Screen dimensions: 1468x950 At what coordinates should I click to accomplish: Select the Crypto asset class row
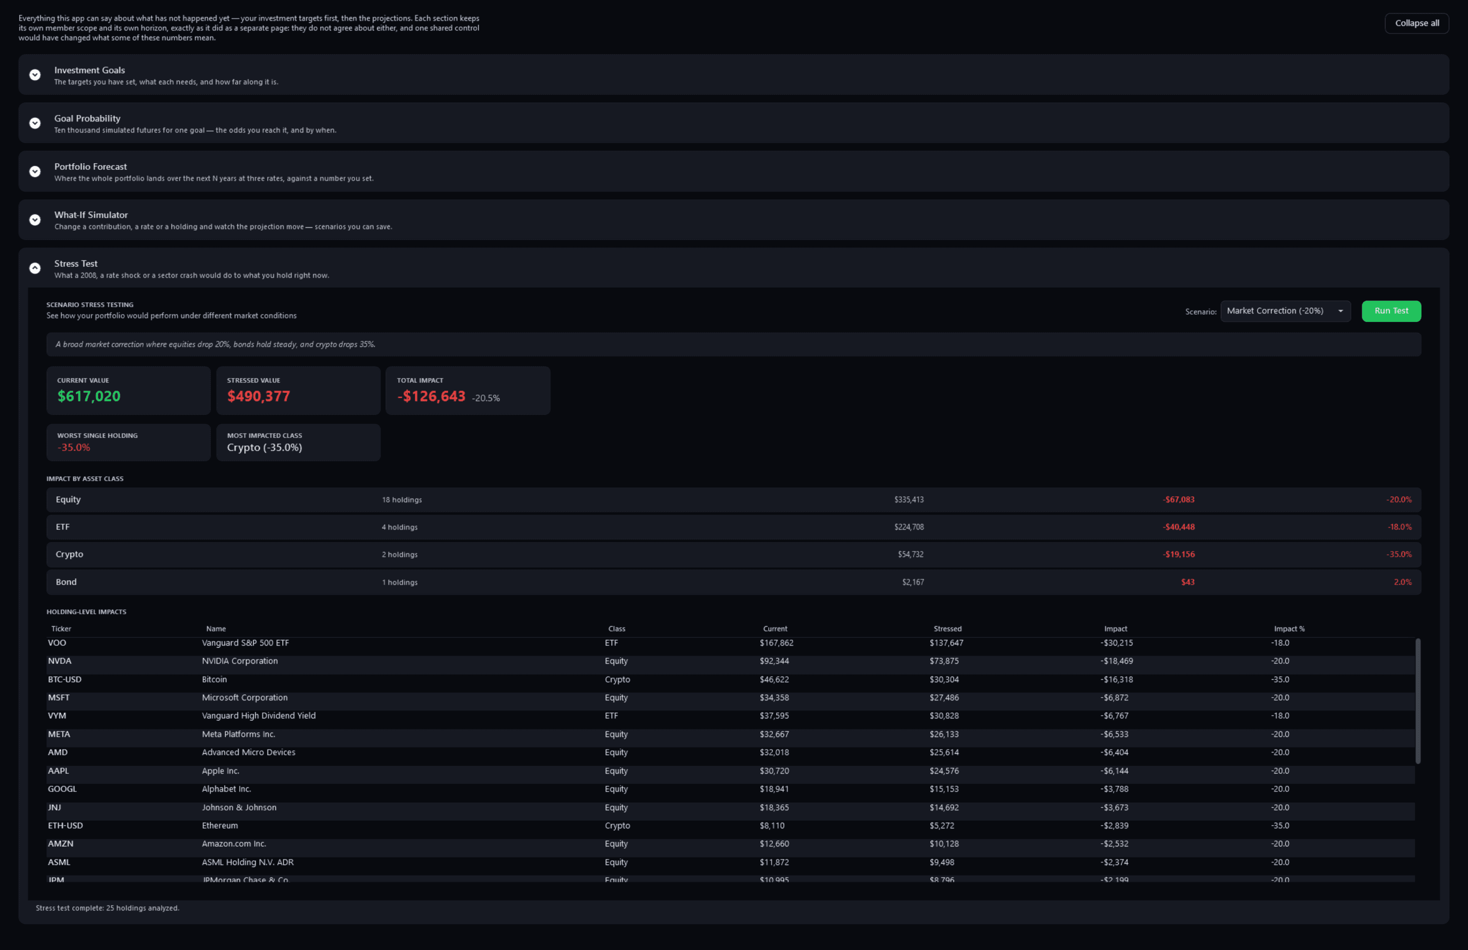point(733,555)
